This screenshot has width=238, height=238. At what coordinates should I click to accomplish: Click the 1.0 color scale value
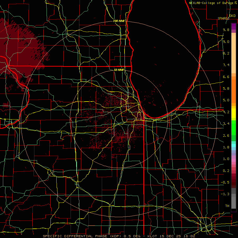click(x=226, y=159)
